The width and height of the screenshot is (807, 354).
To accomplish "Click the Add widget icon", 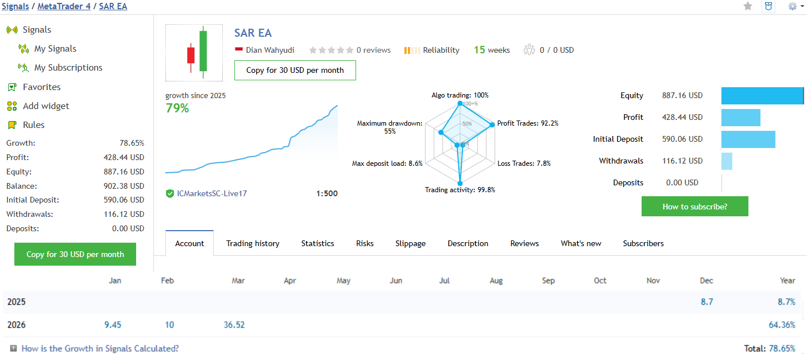I will tap(12, 106).
